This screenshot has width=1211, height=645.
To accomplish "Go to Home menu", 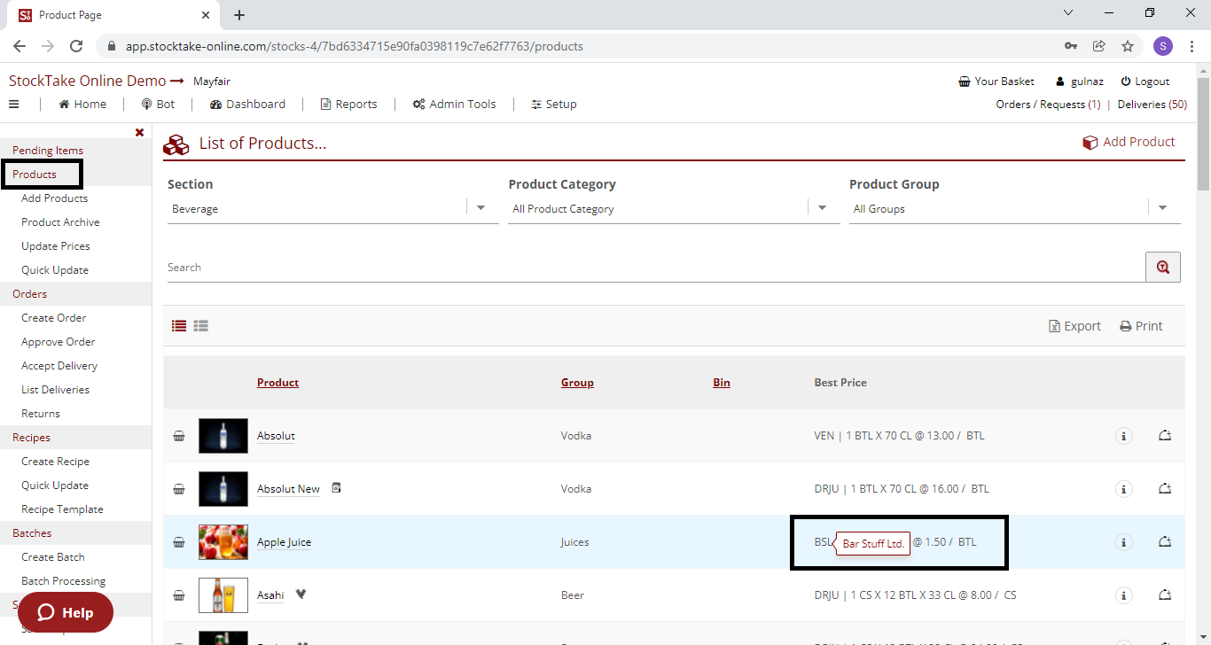I will (82, 105).
